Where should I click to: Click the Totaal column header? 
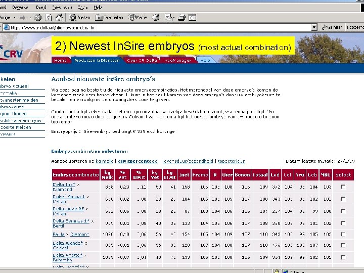coord(260,175)
